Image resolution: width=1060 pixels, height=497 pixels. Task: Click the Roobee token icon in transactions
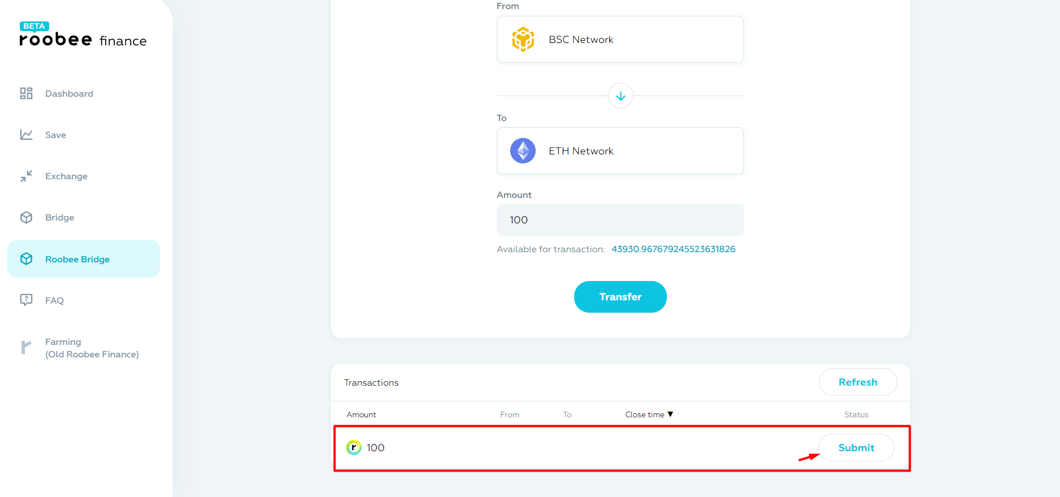pyautogui.click(x=354, y=448)
